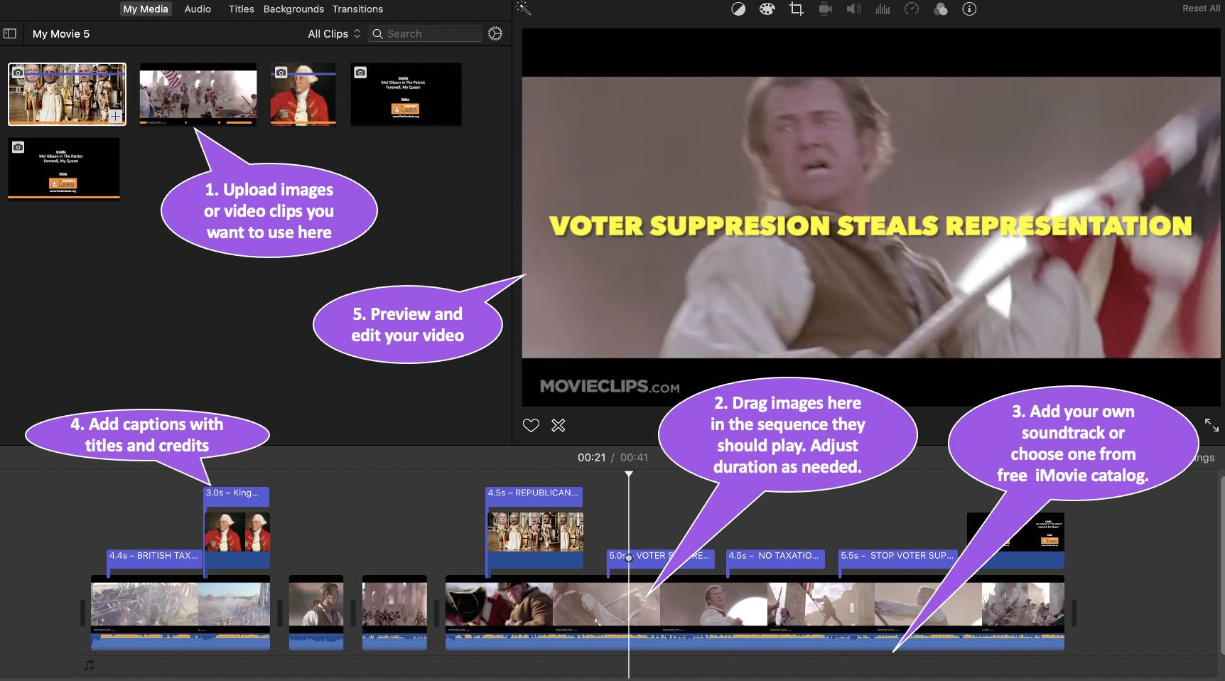Click the current timecode 00:21
Screen dimensions: 1225x681
click(x=591, y=457)
